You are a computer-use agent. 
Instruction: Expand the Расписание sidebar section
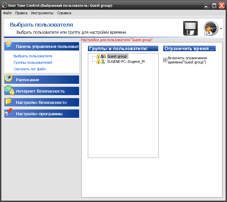[45, 80]
